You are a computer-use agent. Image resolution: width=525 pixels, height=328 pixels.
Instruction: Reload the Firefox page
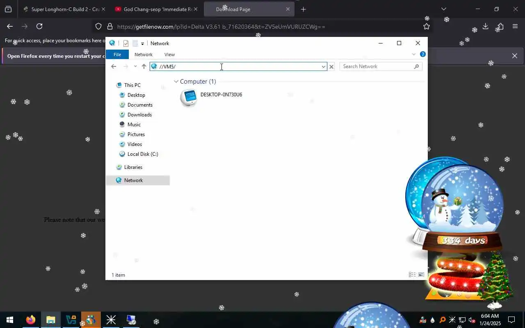pos(39,26)
